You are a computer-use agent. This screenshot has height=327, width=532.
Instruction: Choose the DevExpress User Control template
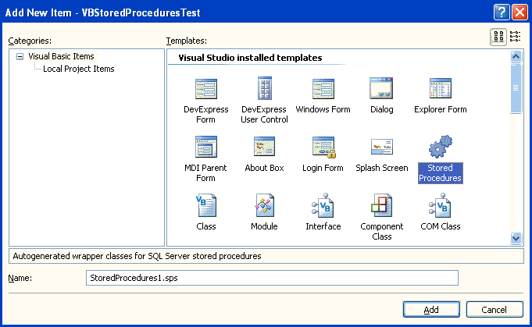(x=264, y=101)
